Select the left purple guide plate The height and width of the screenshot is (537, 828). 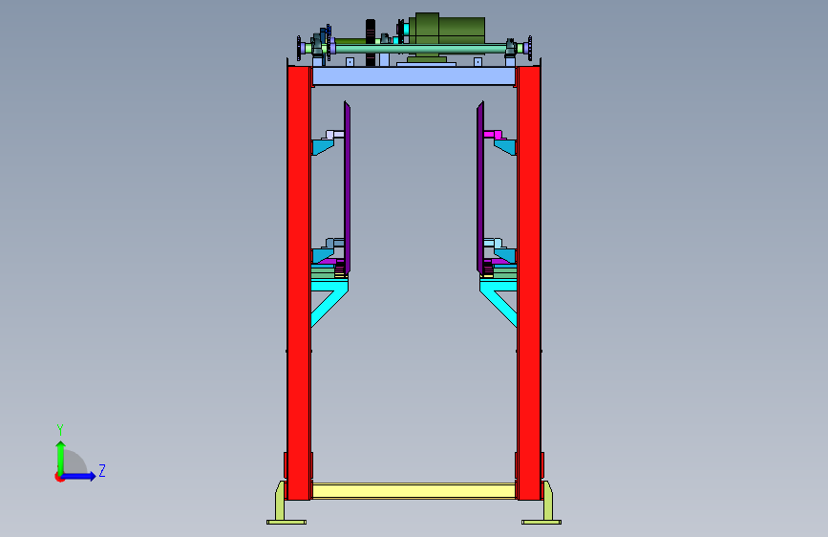pyautogui.click(x=347, y=187)
